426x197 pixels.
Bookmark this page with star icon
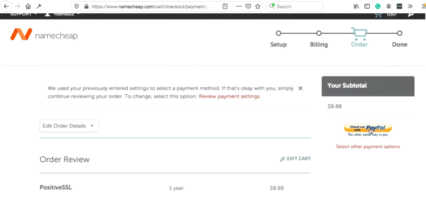258,7
